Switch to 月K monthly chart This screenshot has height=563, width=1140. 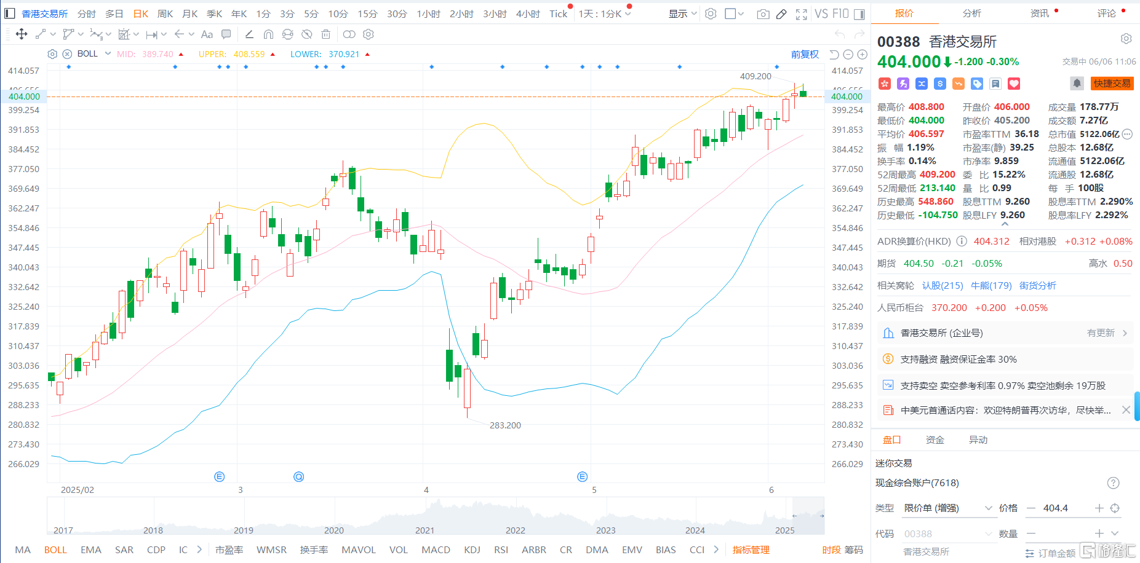[190, 14]
